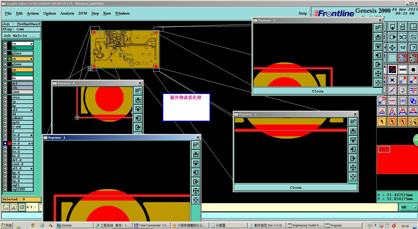Open the Help menu
The height and width of the screenshot is (229, 418).
[303, 13]
